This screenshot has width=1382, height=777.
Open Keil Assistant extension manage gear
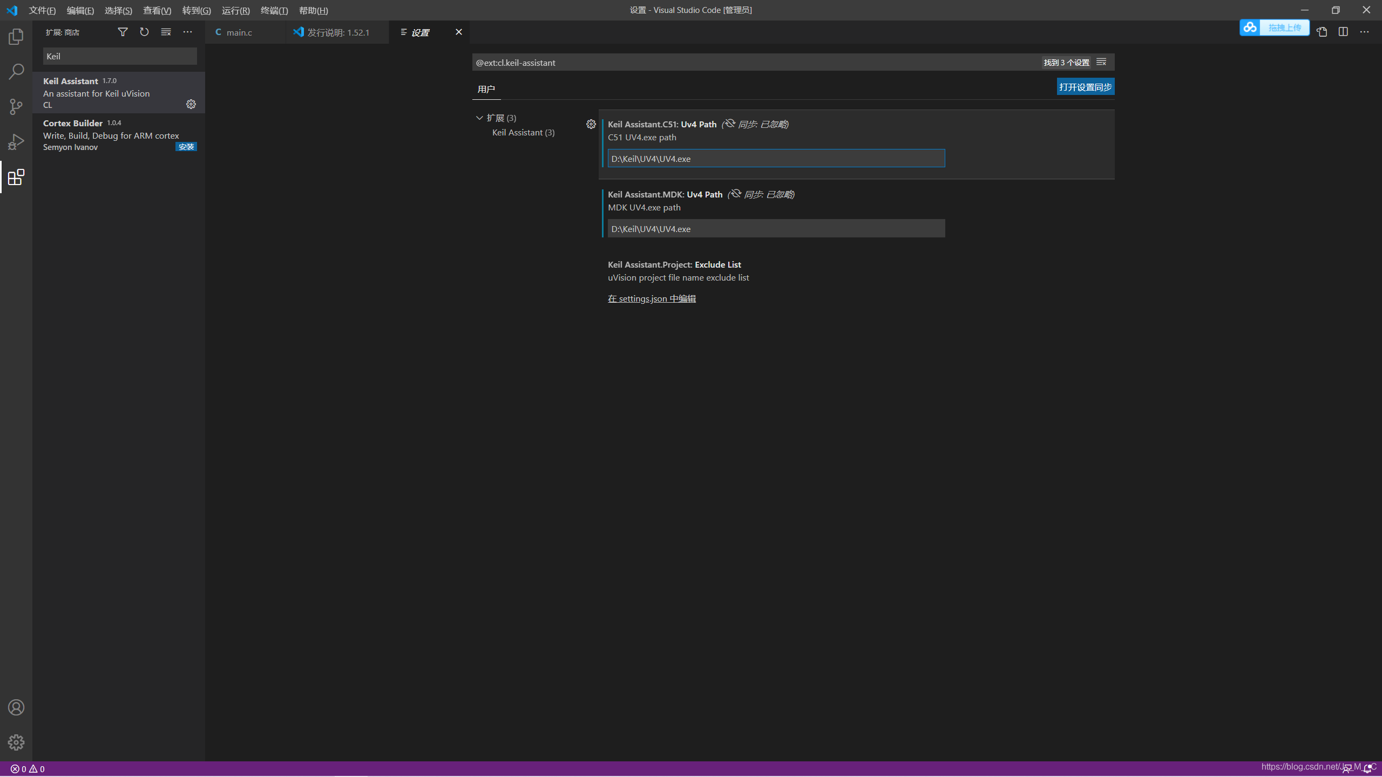point(191,104)
